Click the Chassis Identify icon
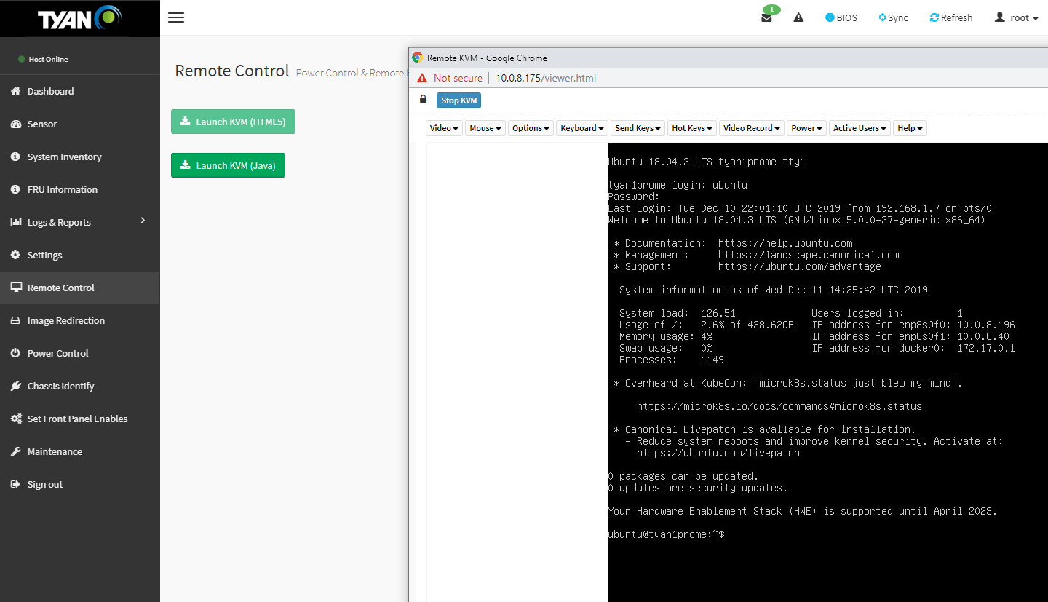 coord(15,386)
